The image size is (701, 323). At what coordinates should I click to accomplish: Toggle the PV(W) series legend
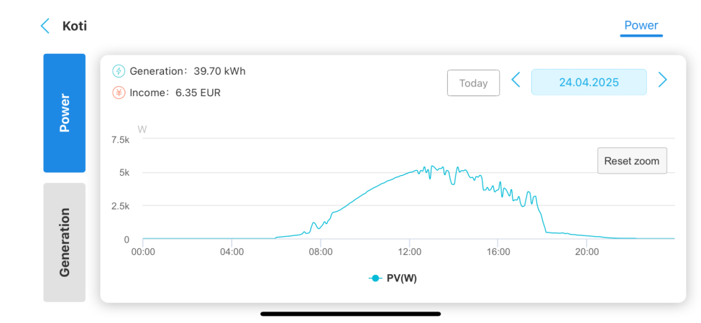point(393,278)
